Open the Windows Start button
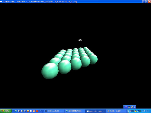 (6, 111)
